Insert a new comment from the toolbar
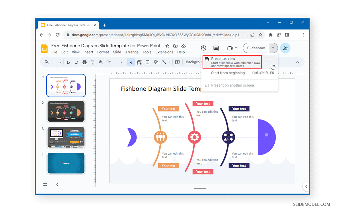This screenshot has width=344, height=213. [177, 62]
